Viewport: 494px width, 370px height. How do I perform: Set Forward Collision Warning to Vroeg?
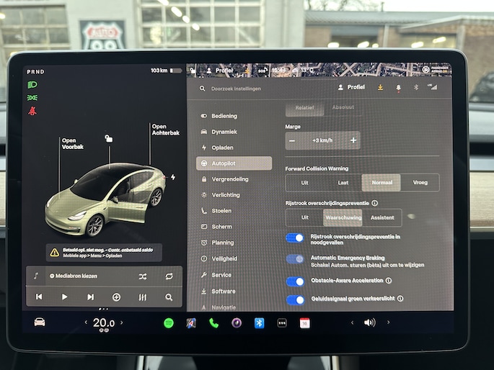[420, 183]
